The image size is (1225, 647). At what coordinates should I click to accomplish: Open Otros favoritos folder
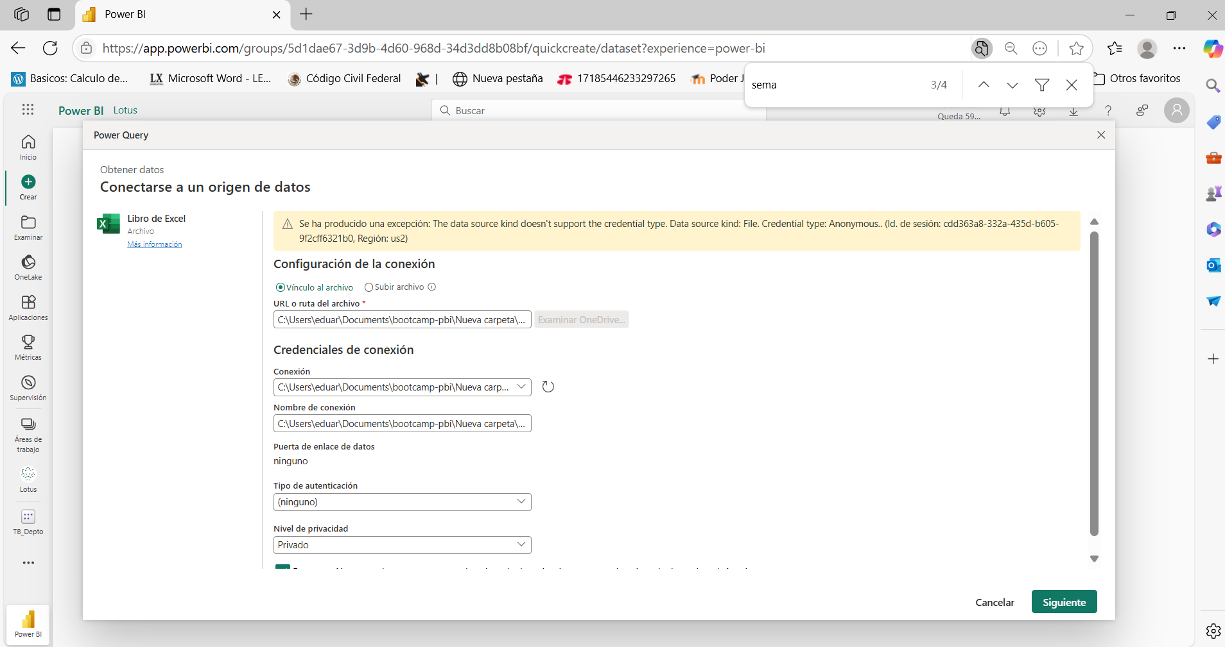(x=1136, y=78)
